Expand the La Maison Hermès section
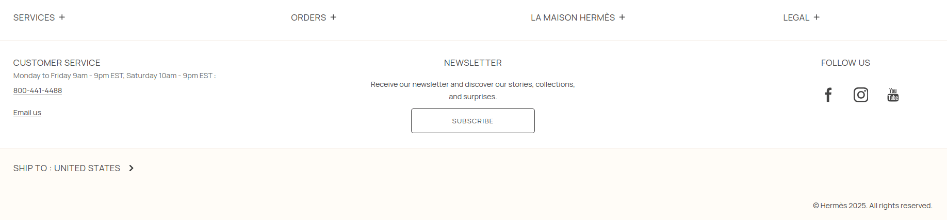This screenshot has width=947, height=220. (x=573, y=17)
